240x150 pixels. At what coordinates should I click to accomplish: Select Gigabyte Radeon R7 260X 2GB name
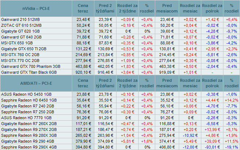click(x=29, y=124)
